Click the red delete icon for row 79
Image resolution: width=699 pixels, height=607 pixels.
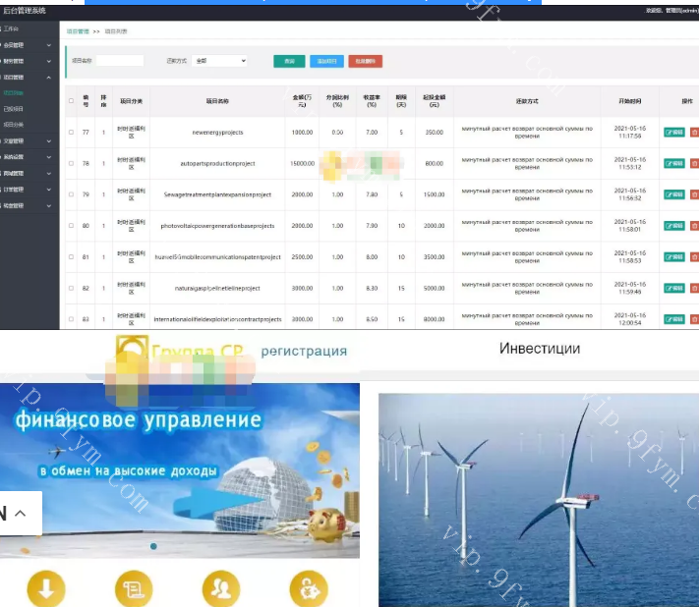[x=694, y=194]
